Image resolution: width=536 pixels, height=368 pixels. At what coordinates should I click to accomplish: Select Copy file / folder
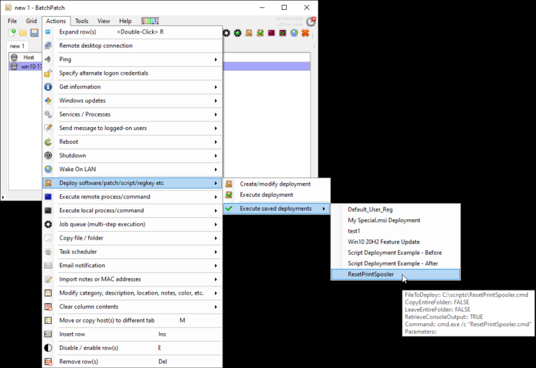tap(133, 237)
